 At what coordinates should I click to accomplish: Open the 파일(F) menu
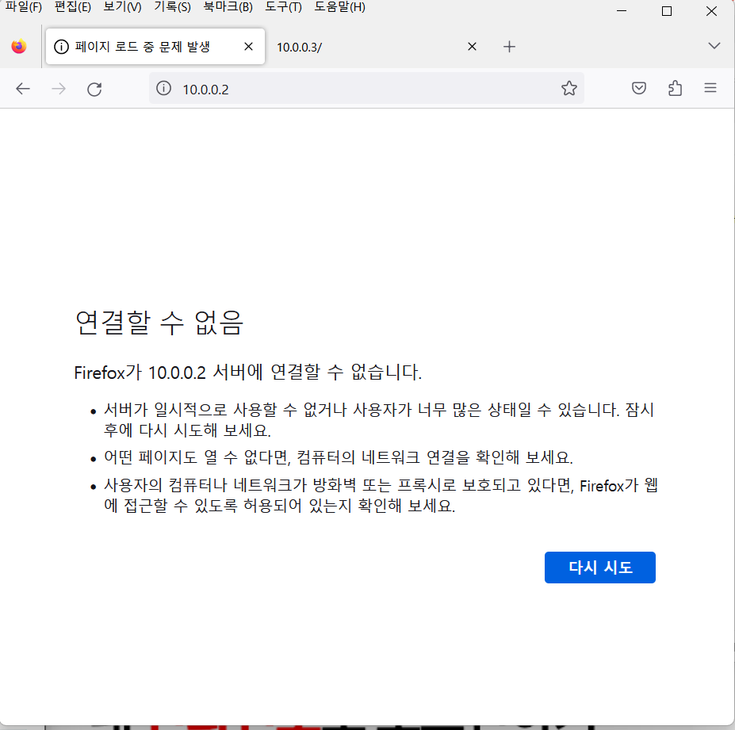click(x=24, y=7)
